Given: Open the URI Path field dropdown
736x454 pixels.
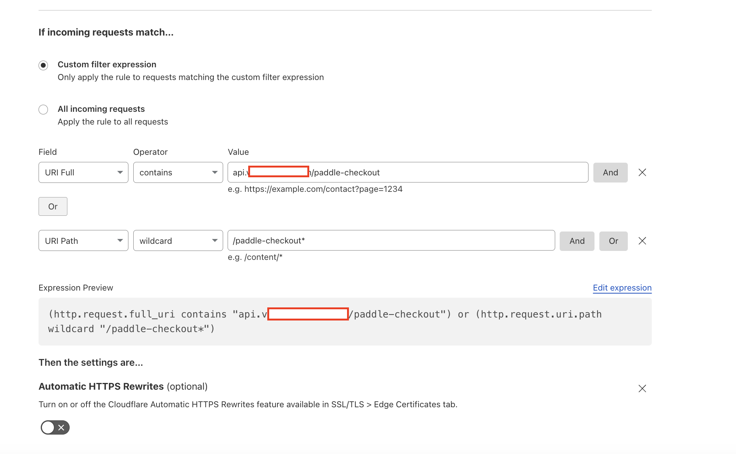Looking at the screenshot, I should pos(83,240).
